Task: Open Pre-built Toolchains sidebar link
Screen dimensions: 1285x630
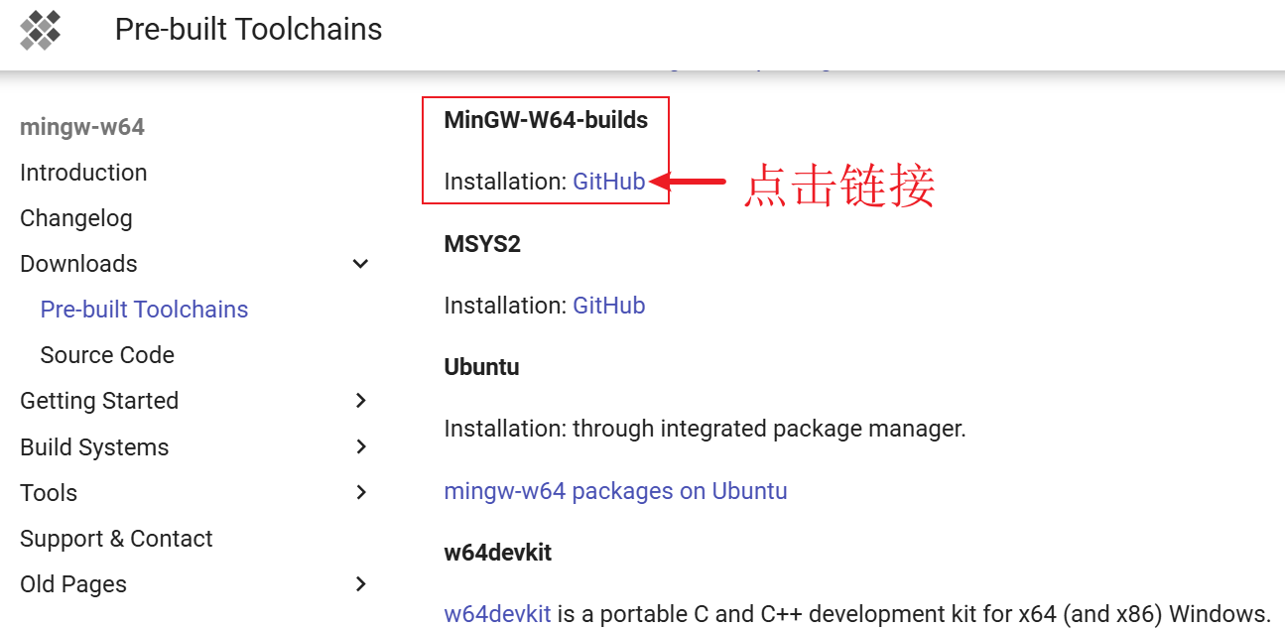Action: 144,310
